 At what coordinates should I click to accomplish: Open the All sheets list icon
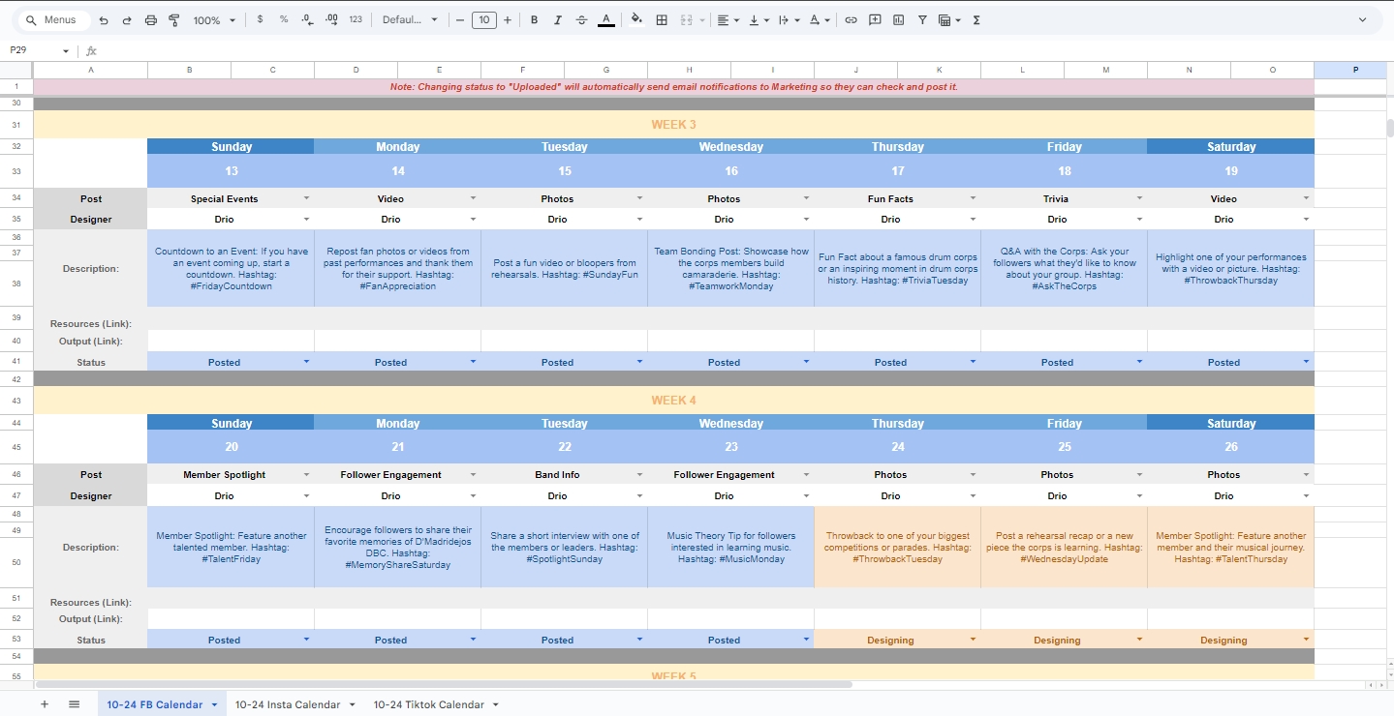click(74, 704)
